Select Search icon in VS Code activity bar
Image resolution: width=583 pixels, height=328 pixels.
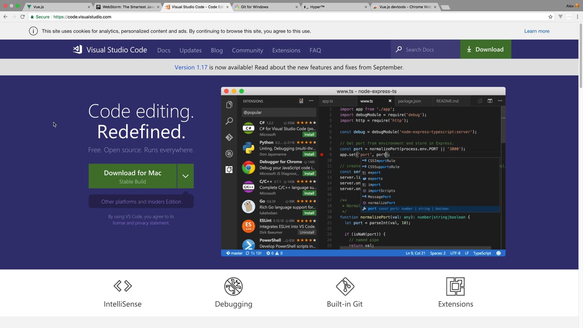coord(229,121)
